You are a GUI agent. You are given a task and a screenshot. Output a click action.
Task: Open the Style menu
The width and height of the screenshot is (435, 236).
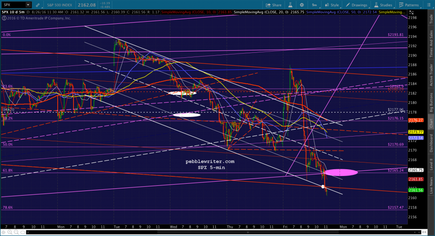(x=332, y=5)
